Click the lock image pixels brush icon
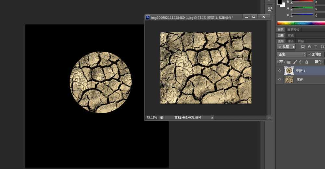The image size is (325, 169). pyautogui.click(x=295, y=62)
